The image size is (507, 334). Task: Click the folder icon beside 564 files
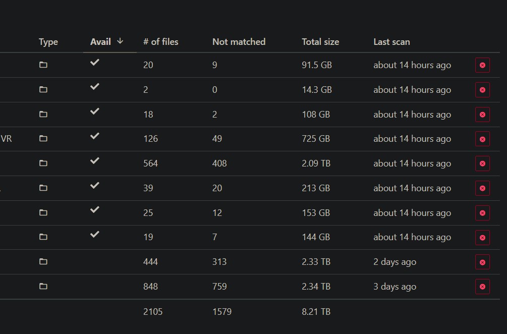click(43, 163)
